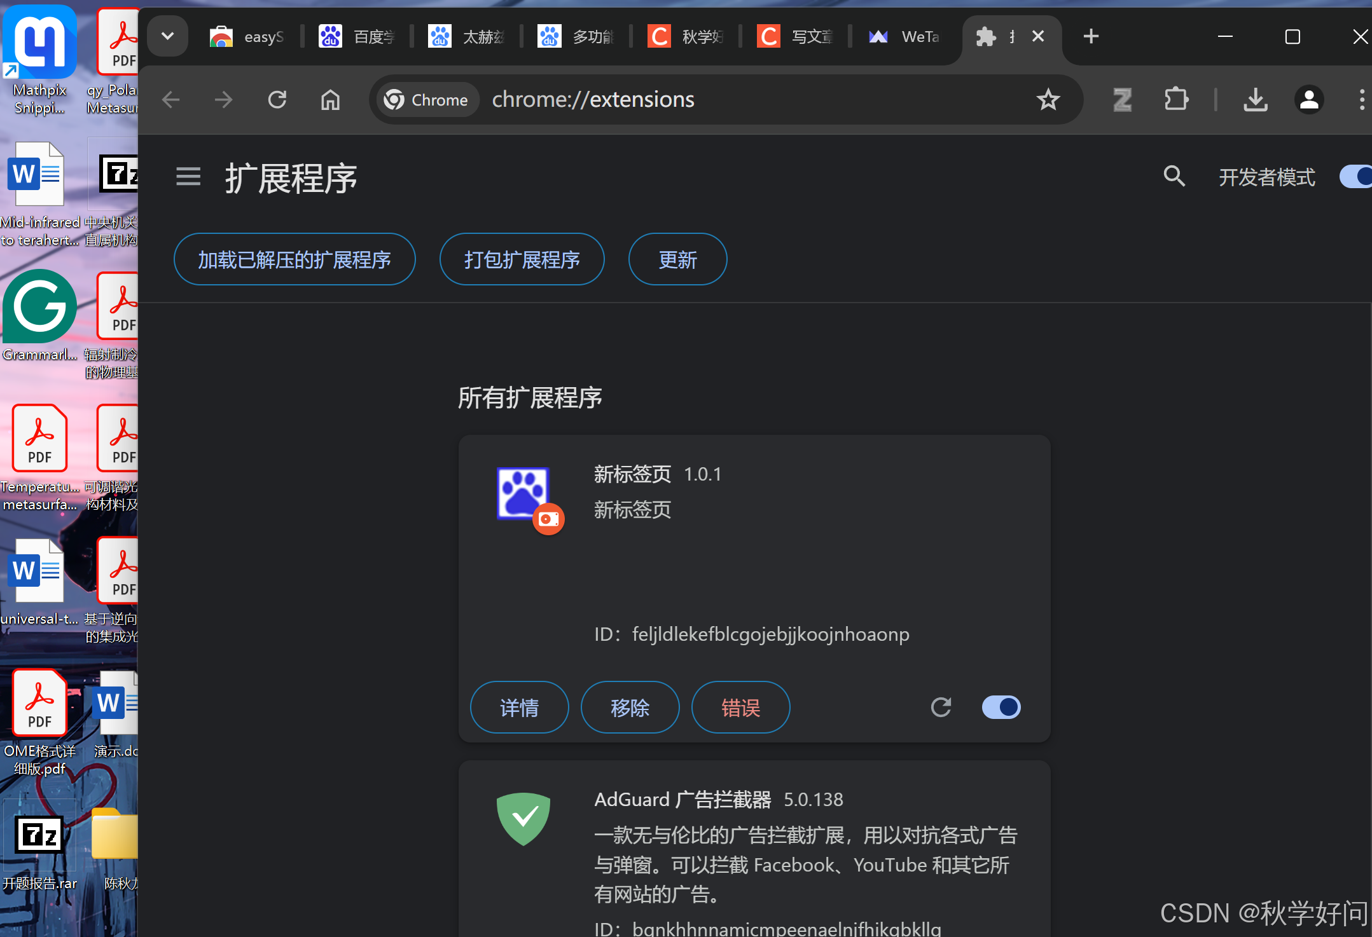This screenshot has height=937, width=1372.
Task: Open the downloads icon in toolbar
Action: (x=1255, y=100)
